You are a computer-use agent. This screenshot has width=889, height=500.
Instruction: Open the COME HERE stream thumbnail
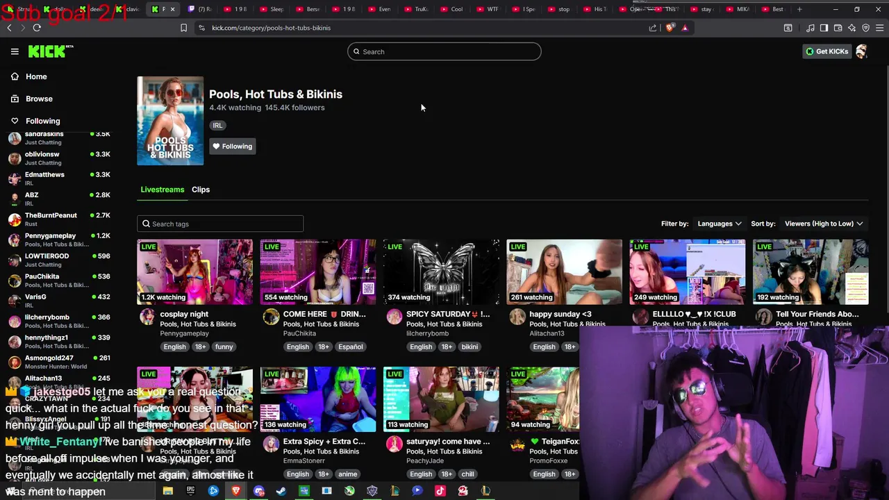click(318, 272)
